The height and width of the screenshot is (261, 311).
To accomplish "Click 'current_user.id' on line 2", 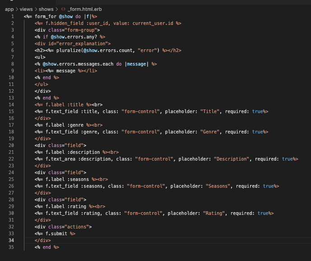I will (x=153, y=23).
